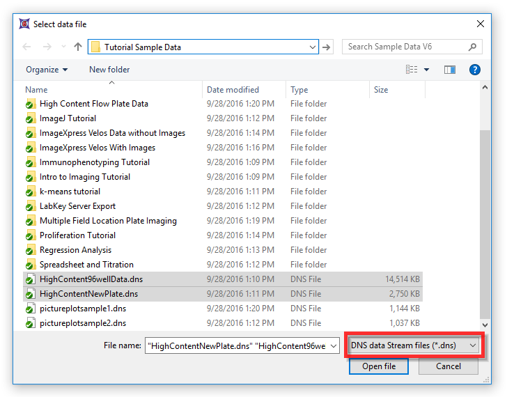Screen dimensions: 507x397
Task: Expand the address bar path dropdown
Action: point(313,47)
